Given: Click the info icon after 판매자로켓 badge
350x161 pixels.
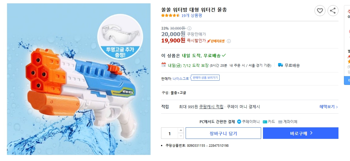Looking at the screenshot, I should [x=229, y=41].
